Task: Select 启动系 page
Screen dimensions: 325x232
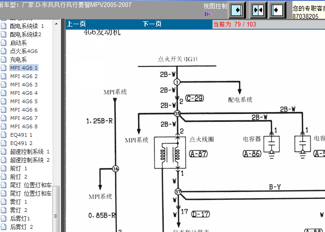Action: pyautogui.click(x=18, y=43)
